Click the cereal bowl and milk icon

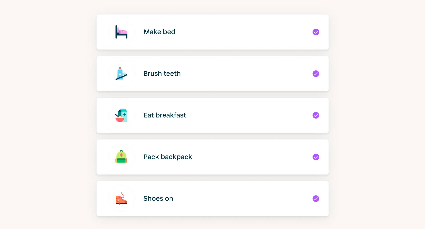[x=121, y=115]
